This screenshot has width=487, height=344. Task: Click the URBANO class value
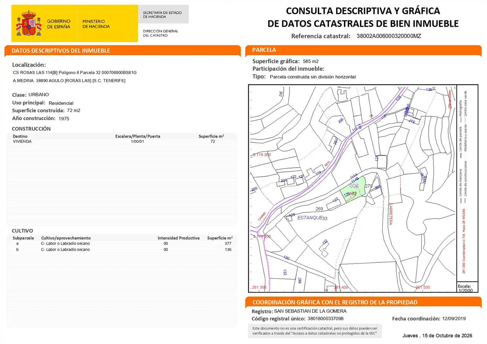pyautogui.click(x=39, y=95)
